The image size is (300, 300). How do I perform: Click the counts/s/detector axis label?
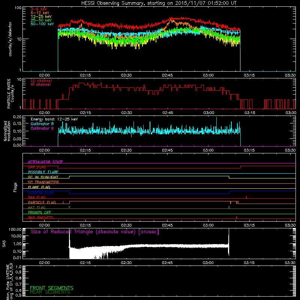tap(10, 39)
